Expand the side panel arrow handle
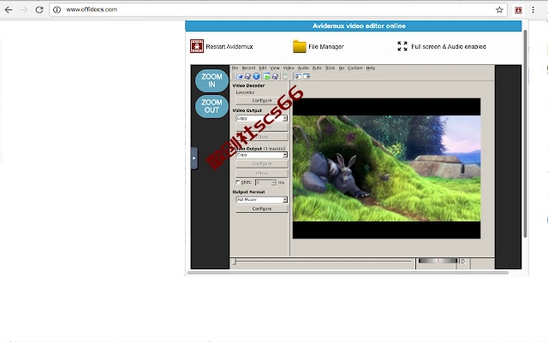548x342 pixels. [x=194, y=158]
